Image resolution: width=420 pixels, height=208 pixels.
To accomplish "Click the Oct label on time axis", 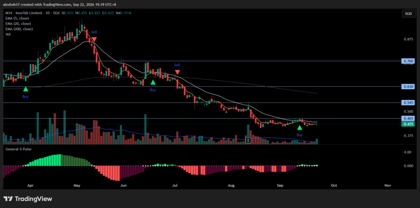I will click(334, 185).
